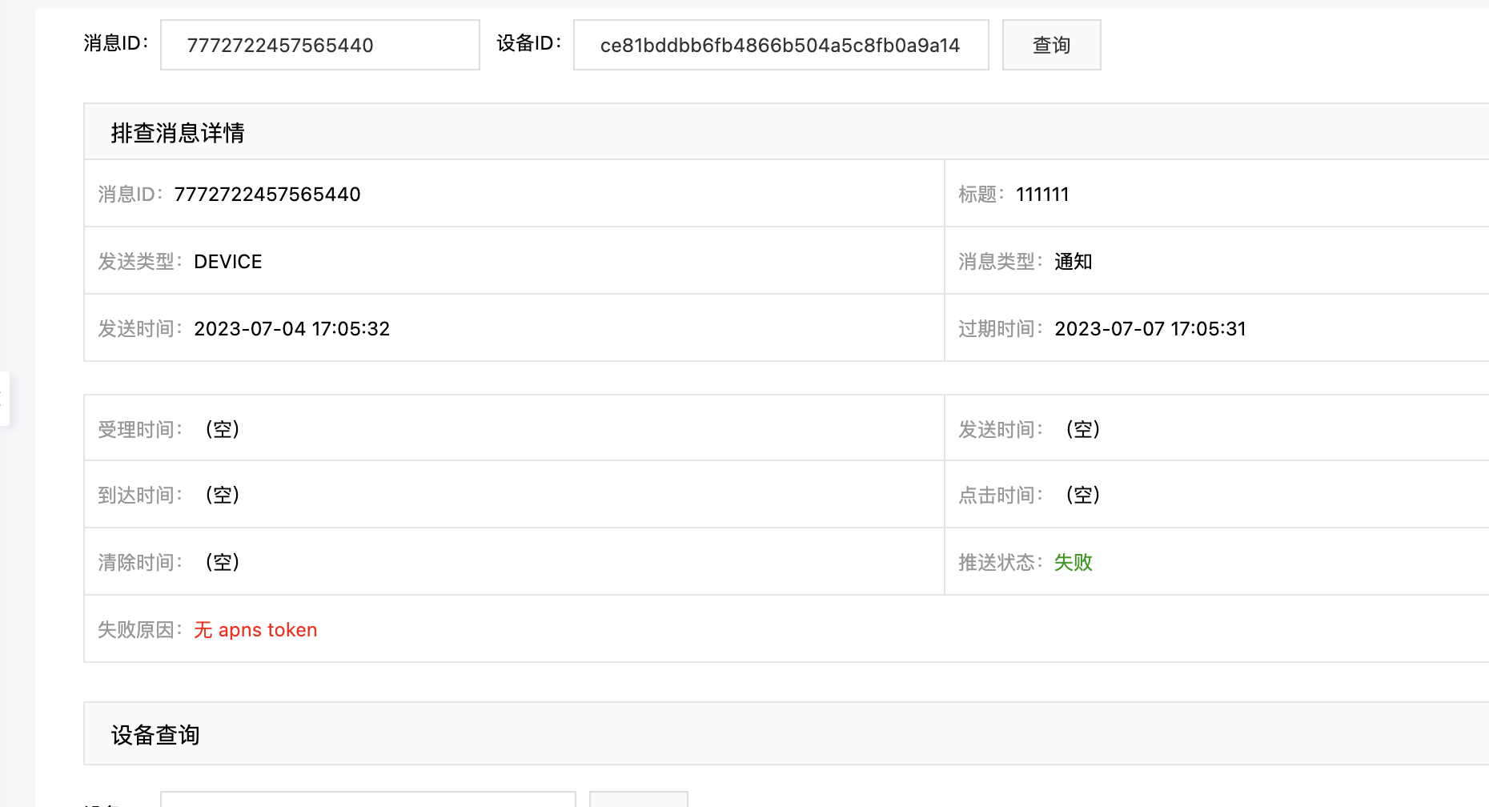Click the 点击时间 empty value
This screenshot has height=807, width=1489.
point(1083,496)
